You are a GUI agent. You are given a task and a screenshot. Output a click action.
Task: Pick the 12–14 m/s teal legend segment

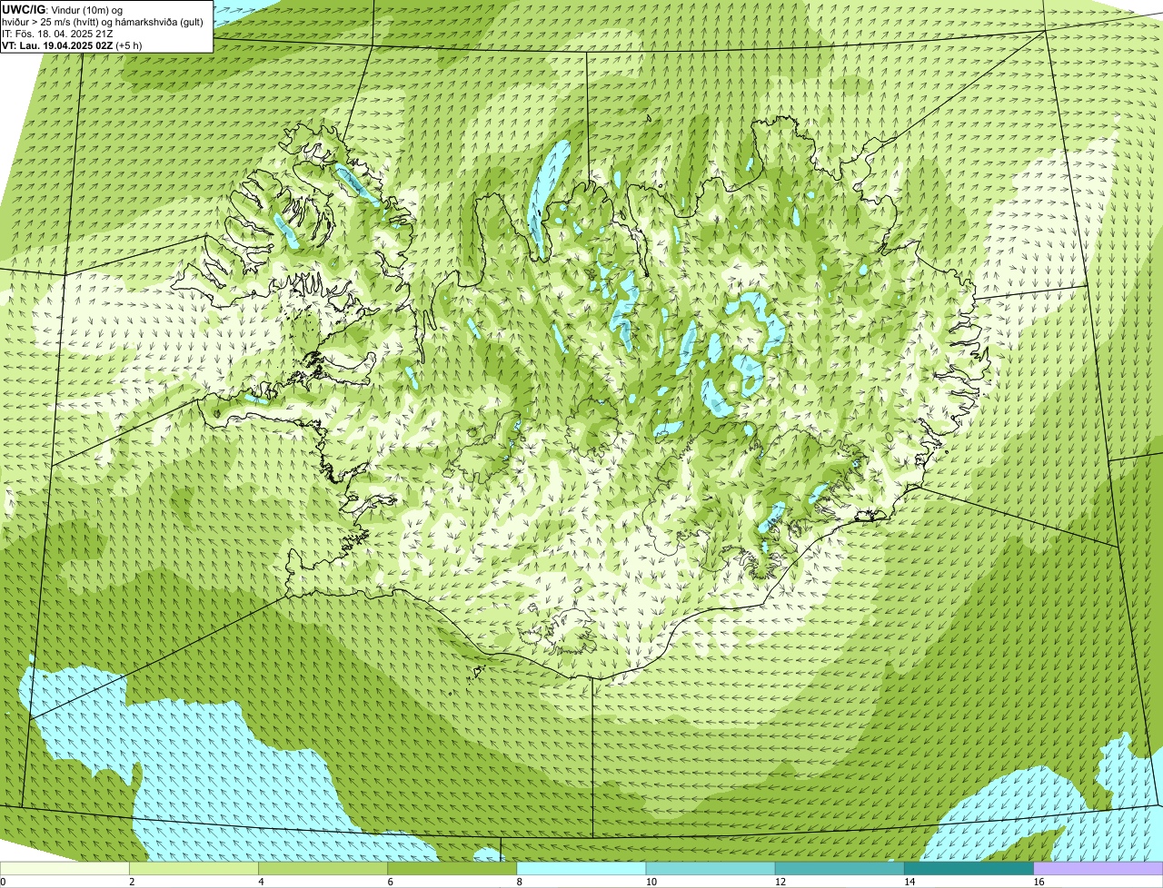pos(840,869)
